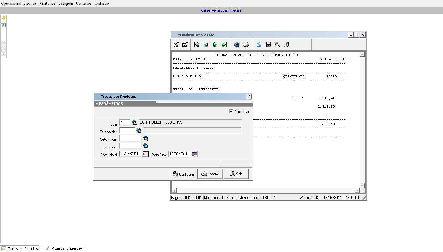Click the yellow pin icon in sidebar

coord(4,19)
